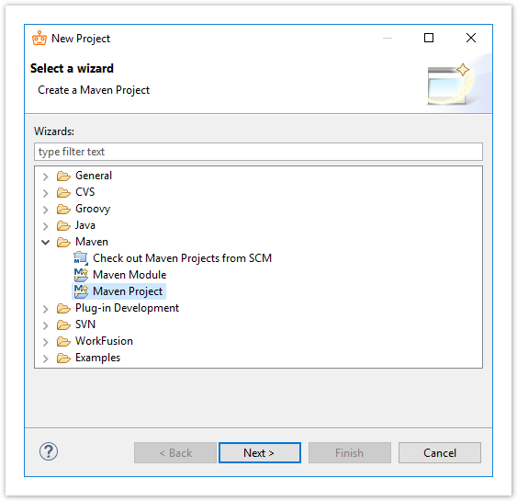Image resolution: width=517 pixels, height=501 pixels.
Task: Click the Groovy folder icon
Action: click(x=63, y=209)
